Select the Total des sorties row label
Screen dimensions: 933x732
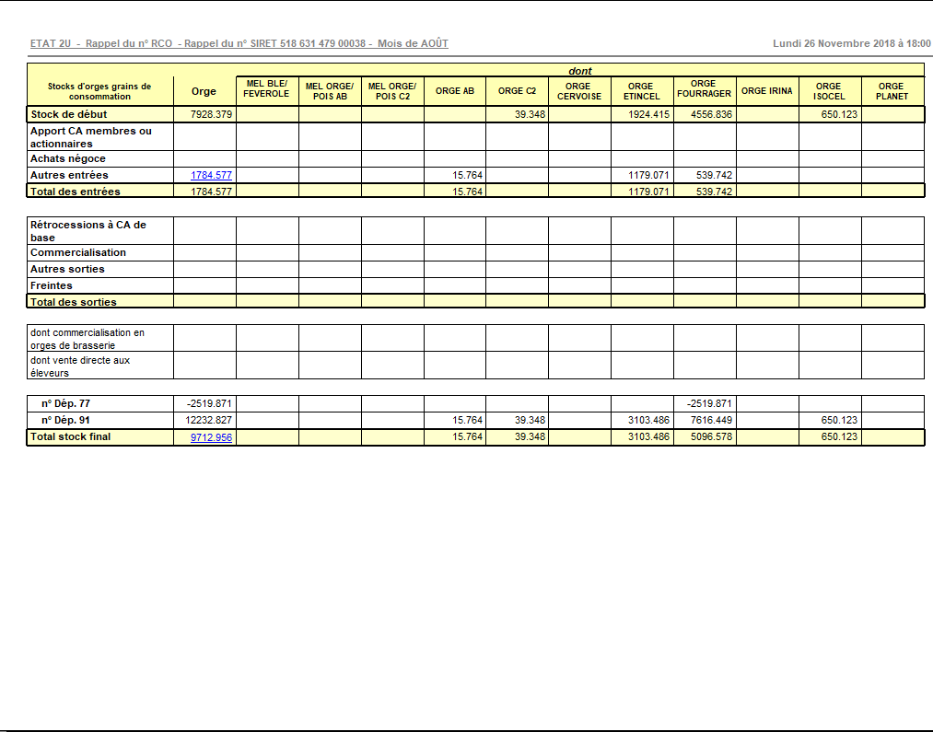click(x=74, y=302)
